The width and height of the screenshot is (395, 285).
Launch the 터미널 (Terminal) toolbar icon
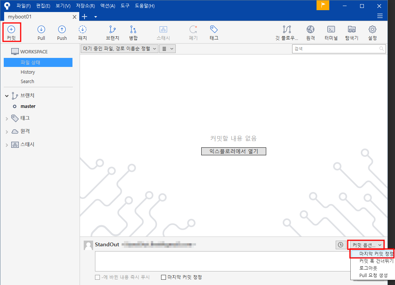[331, 33]
